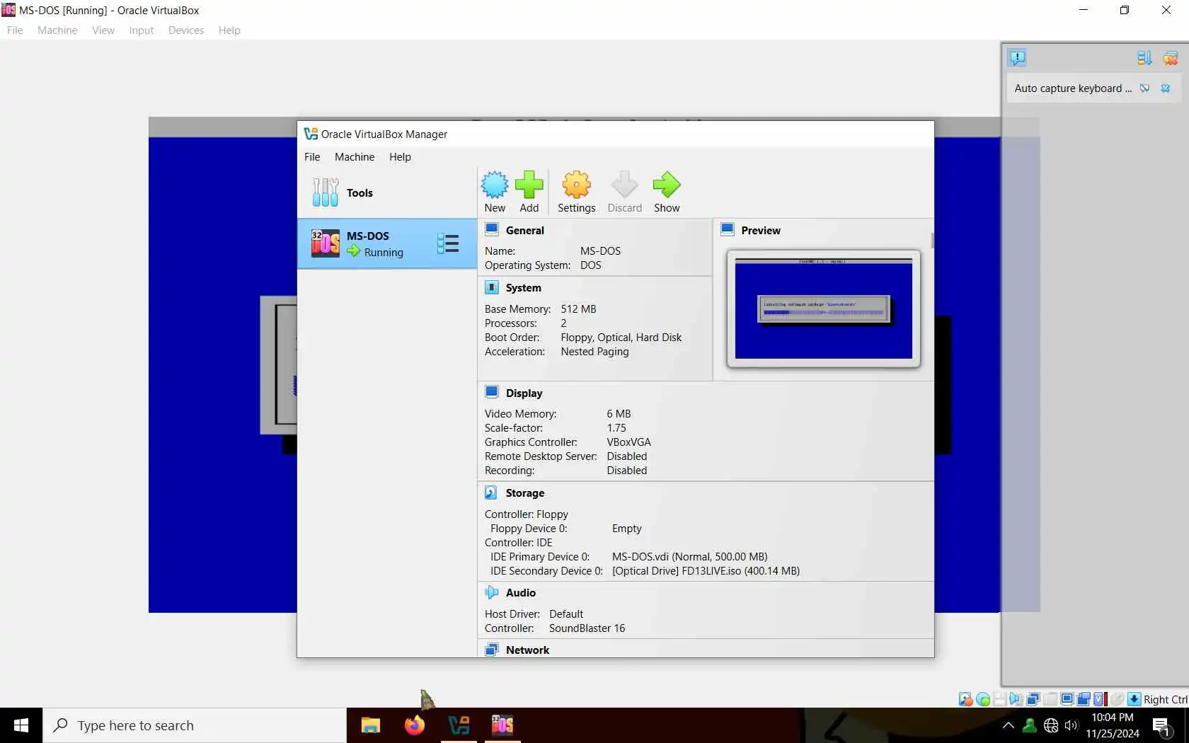Click the Windows taskbar search box
1189x743 pixels.
click(x=195, y=725)
